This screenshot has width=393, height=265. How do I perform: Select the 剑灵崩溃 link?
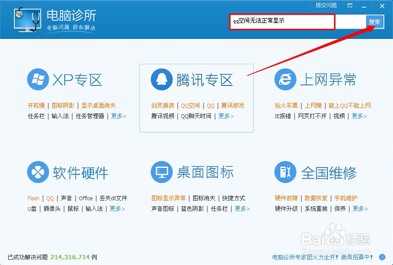[162, 106]
